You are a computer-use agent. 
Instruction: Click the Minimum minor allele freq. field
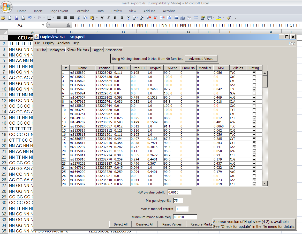click(x=185, y=217)
